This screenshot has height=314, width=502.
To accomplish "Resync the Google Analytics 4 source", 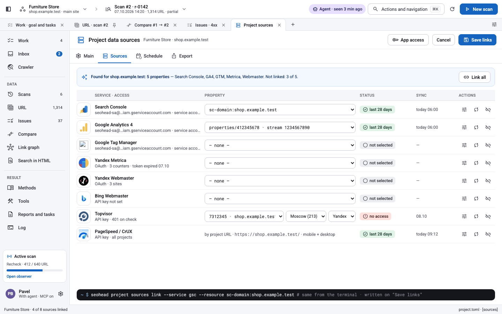I will [476, 127].
